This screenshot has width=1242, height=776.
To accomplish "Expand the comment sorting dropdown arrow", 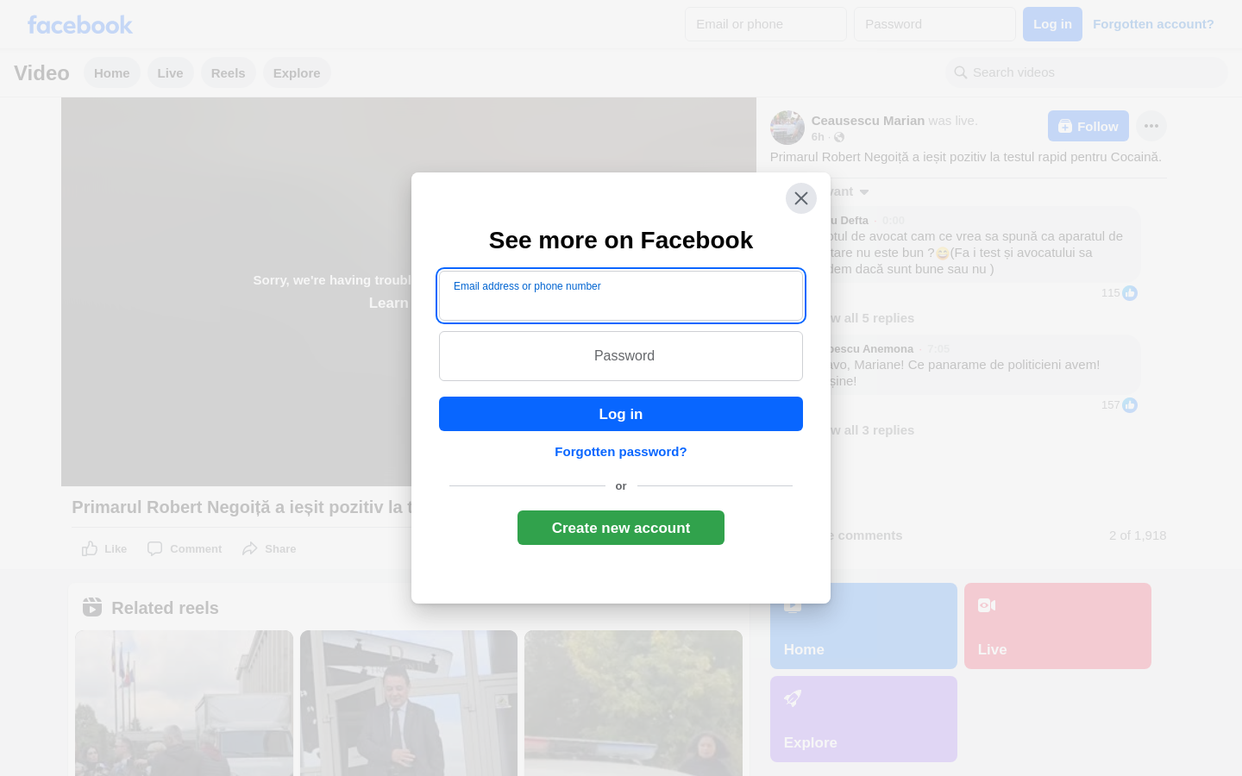I will click(x=864, y=192).
